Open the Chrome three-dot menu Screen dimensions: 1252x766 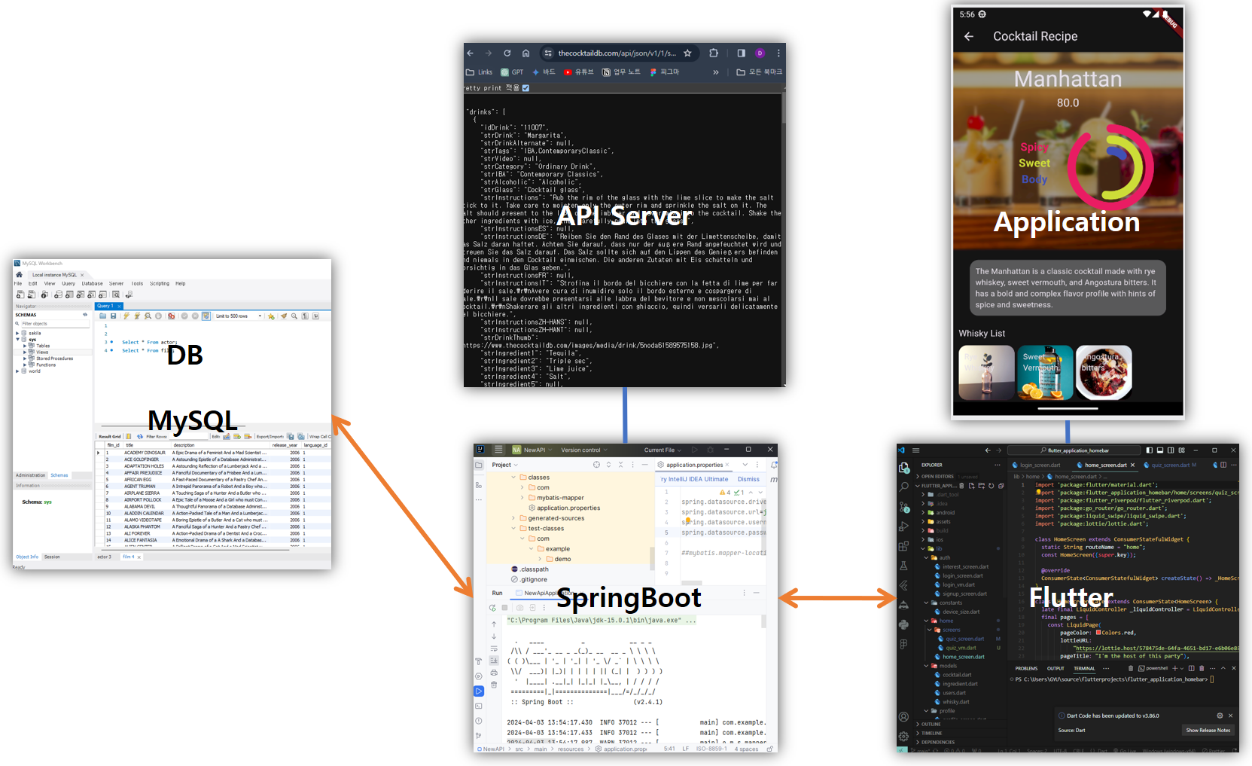click(778, 53)
